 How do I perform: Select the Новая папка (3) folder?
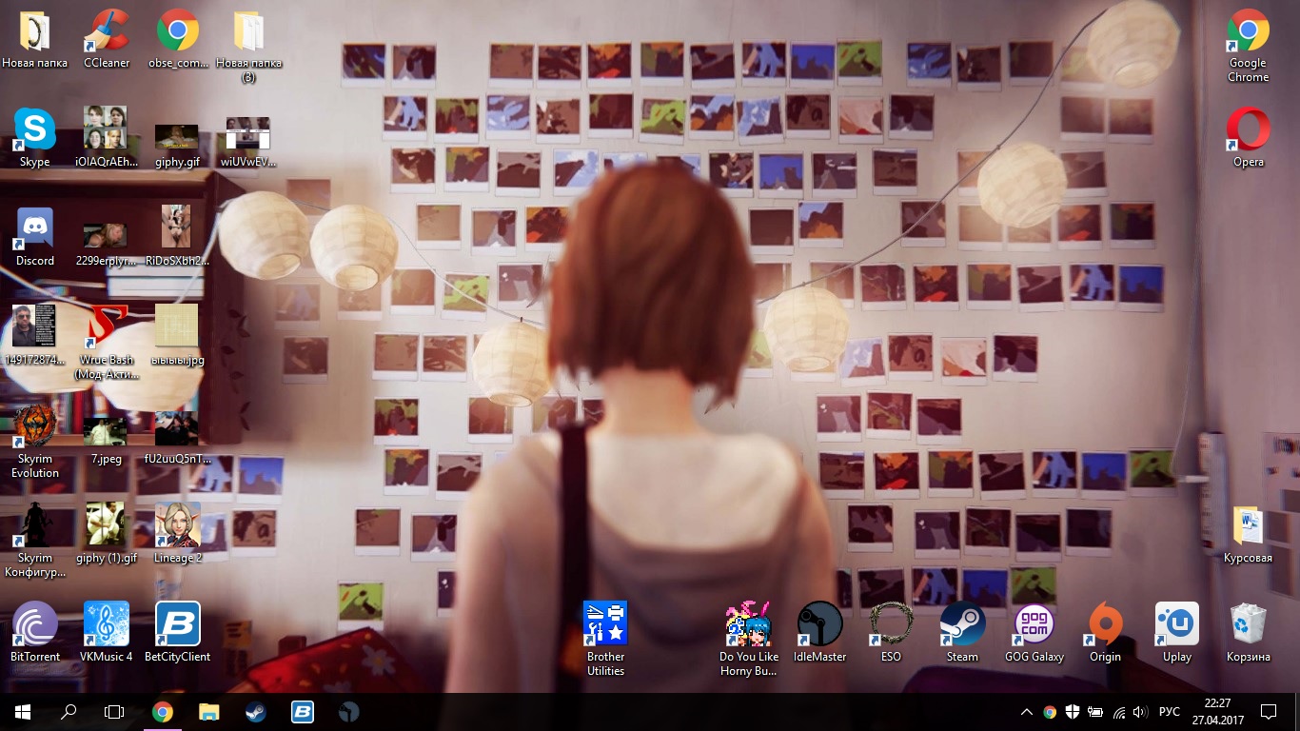tap(249, 46)
